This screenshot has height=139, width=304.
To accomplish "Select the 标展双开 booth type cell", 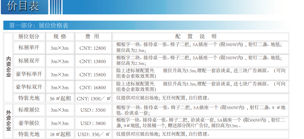I will [29, 61].
